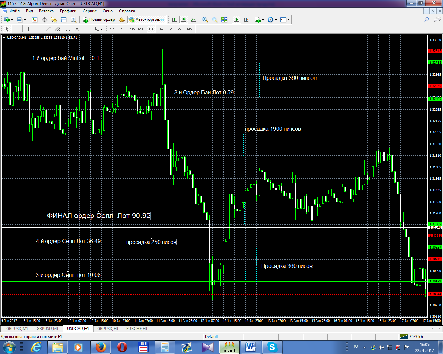The image size is (443, 354).
Task: Select the trendline drawing tool
Action: coord(48,29)
